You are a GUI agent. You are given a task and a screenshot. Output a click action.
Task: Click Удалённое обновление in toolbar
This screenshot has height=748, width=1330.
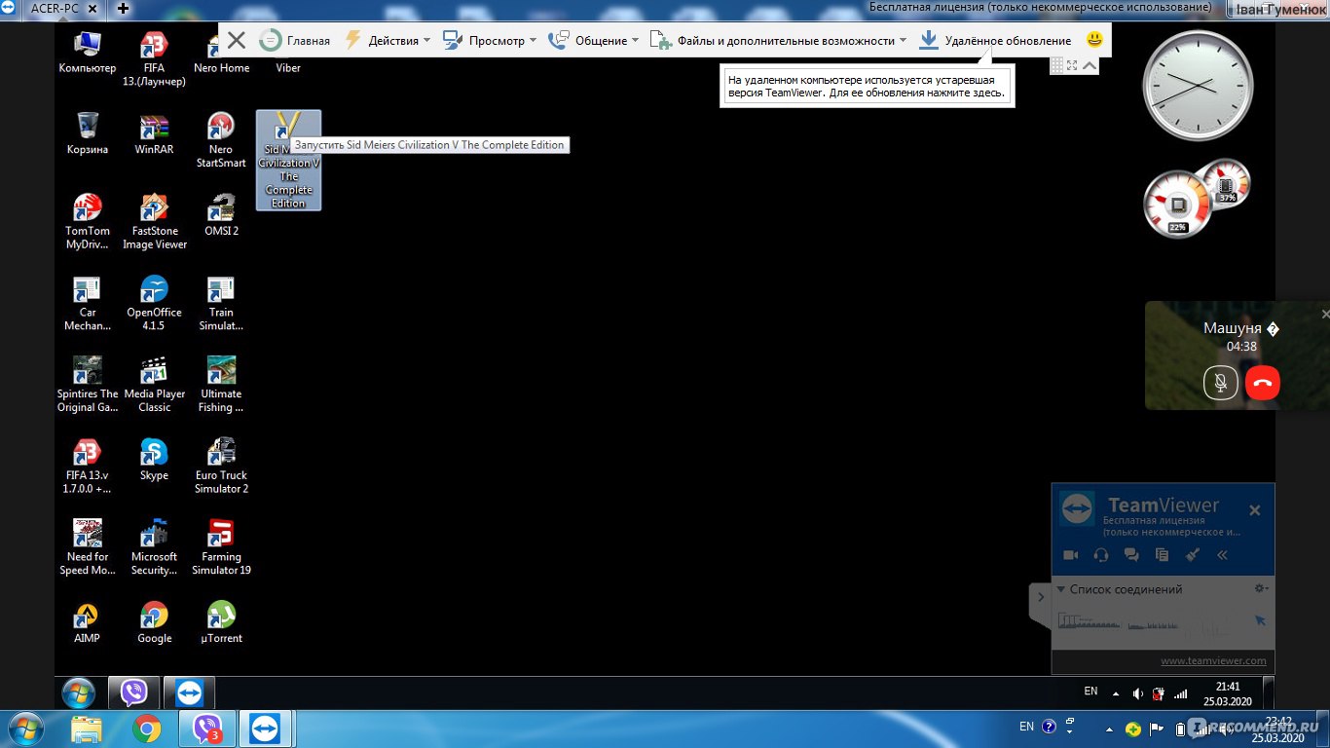tap(995, 40)
